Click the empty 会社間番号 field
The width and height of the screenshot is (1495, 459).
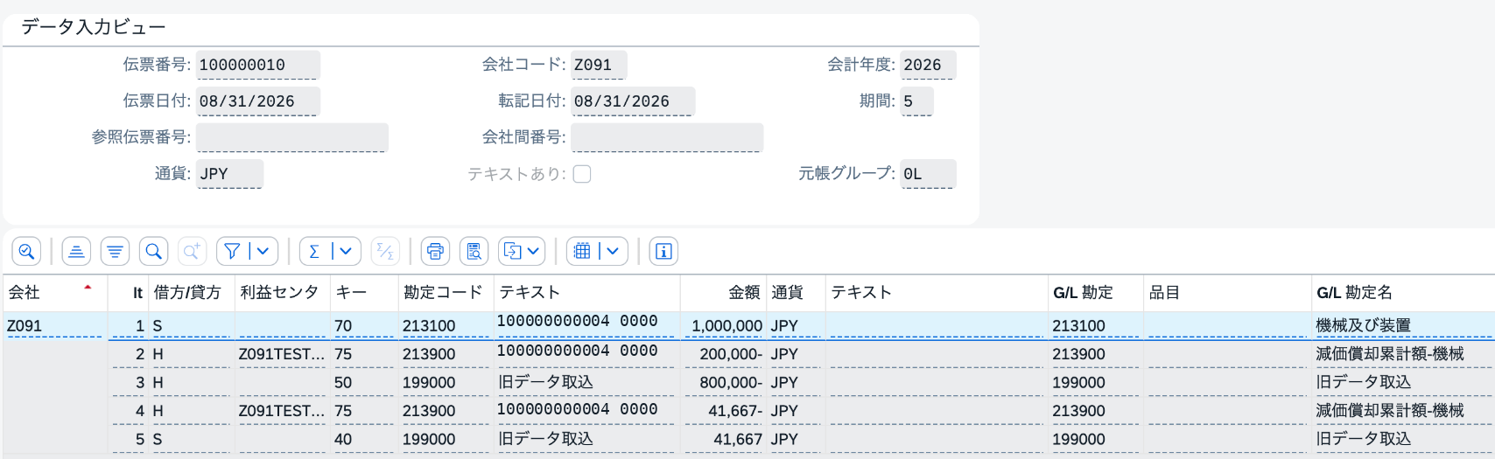[x=668, y=137]
